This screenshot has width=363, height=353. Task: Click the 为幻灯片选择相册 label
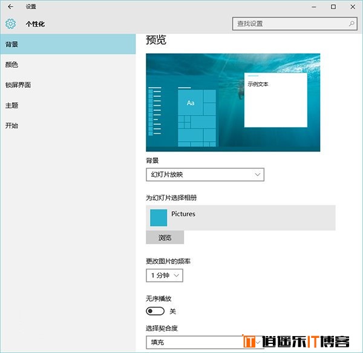point(171,197)
